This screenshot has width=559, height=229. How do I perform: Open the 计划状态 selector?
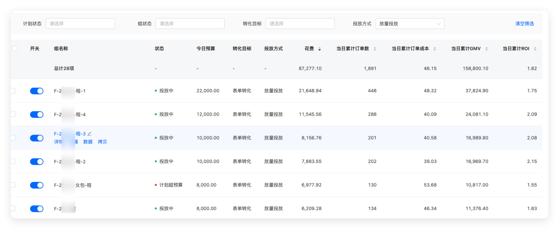[80, 23]
